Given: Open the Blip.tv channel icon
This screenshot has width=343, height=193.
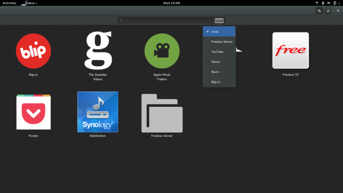Looking at the screenshot, I should (x=33, y=51).
